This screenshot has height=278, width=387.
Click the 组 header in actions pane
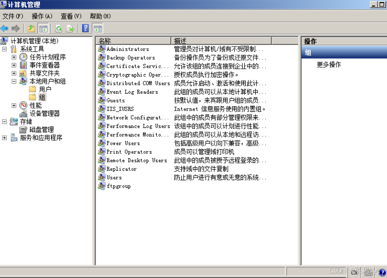(344, 52)
